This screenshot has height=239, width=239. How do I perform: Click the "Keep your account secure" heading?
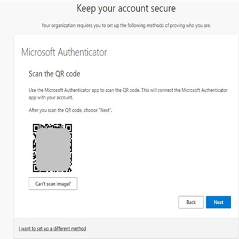(x=126, y=9)
